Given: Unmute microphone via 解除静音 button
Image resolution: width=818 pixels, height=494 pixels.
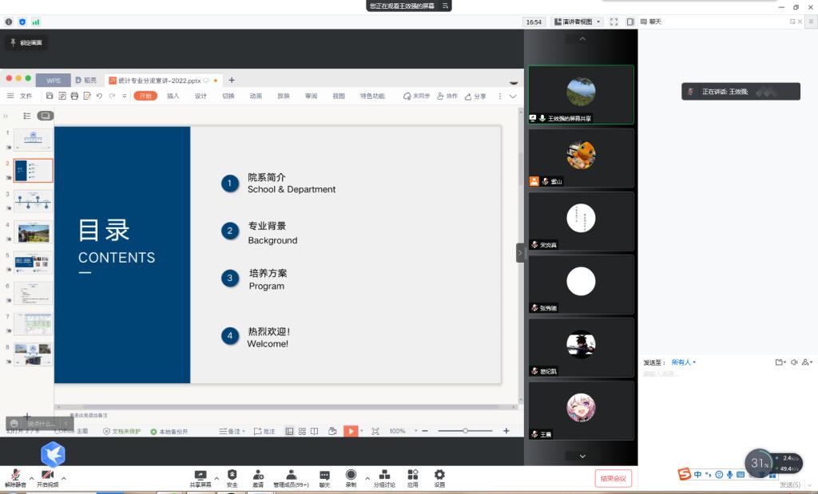Looking at the screenshot, I should 15,477.
